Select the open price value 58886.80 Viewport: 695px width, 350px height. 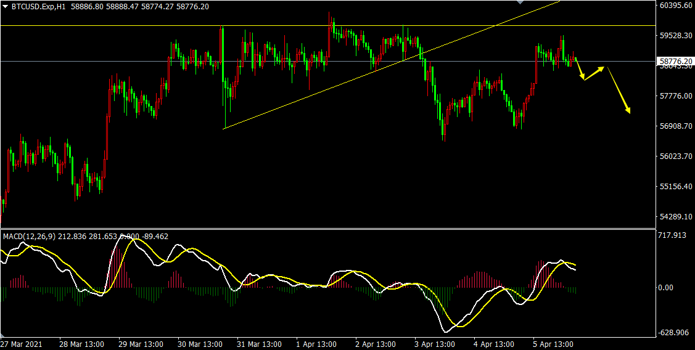(x=88, y=7)
